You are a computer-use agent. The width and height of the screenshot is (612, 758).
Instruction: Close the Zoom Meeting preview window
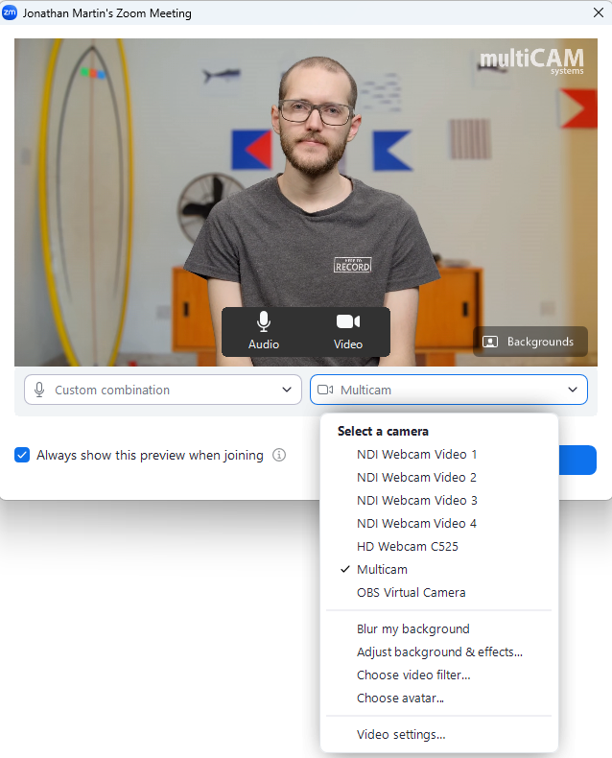click(x=599, y=12)
